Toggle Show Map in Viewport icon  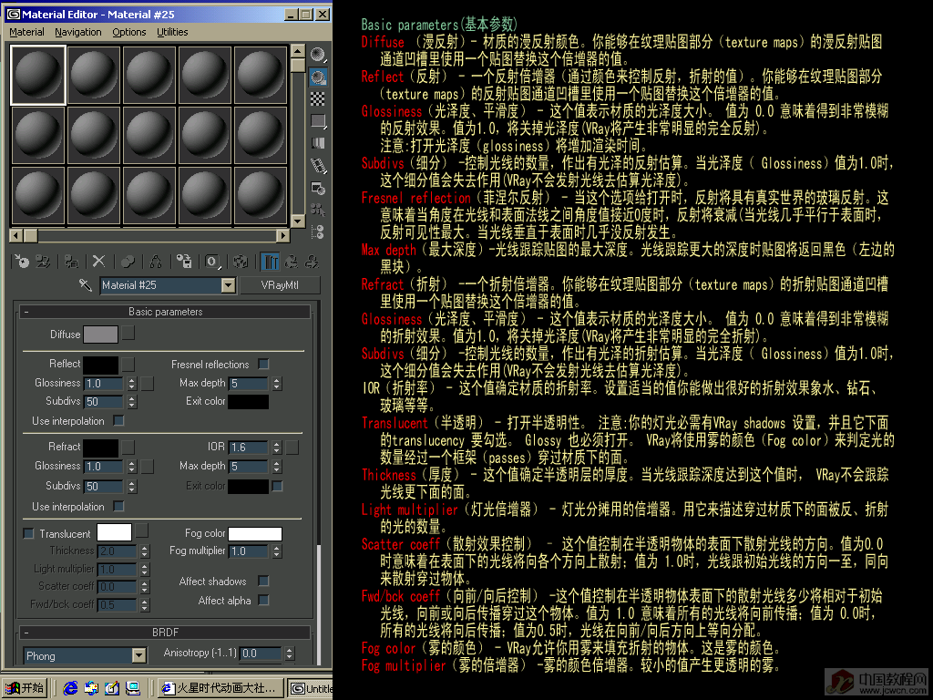coord(241,262)
